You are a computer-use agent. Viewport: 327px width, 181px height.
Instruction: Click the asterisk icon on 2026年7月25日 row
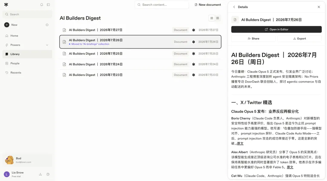(193, 54)
